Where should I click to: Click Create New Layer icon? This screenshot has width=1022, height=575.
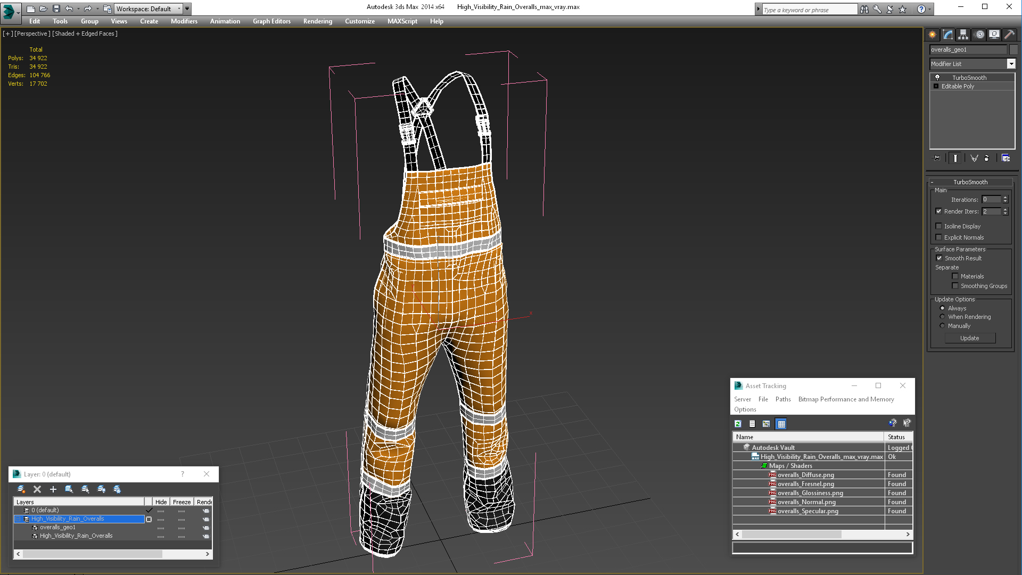tap(21, 489)
